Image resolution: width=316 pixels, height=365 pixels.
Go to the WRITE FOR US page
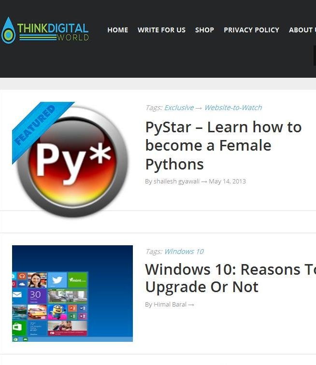161,30
